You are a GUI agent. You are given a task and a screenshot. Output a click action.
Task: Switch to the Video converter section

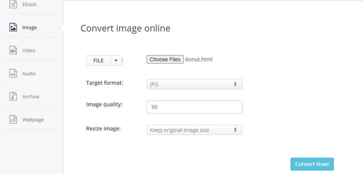(29, 50)
